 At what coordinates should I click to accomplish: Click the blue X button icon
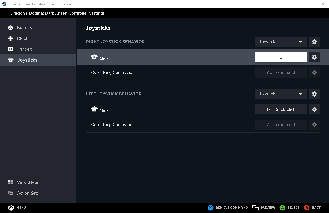tap(211, 208)
